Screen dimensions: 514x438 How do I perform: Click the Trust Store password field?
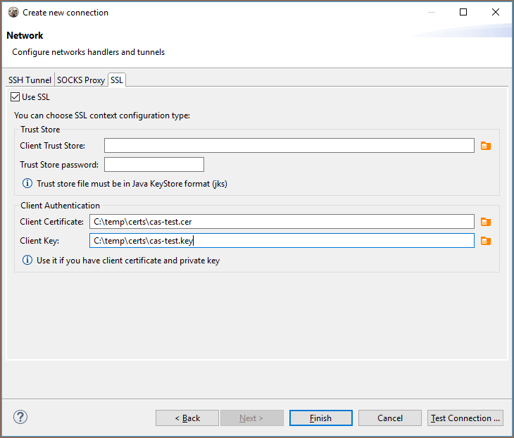[x=153, y=165]
